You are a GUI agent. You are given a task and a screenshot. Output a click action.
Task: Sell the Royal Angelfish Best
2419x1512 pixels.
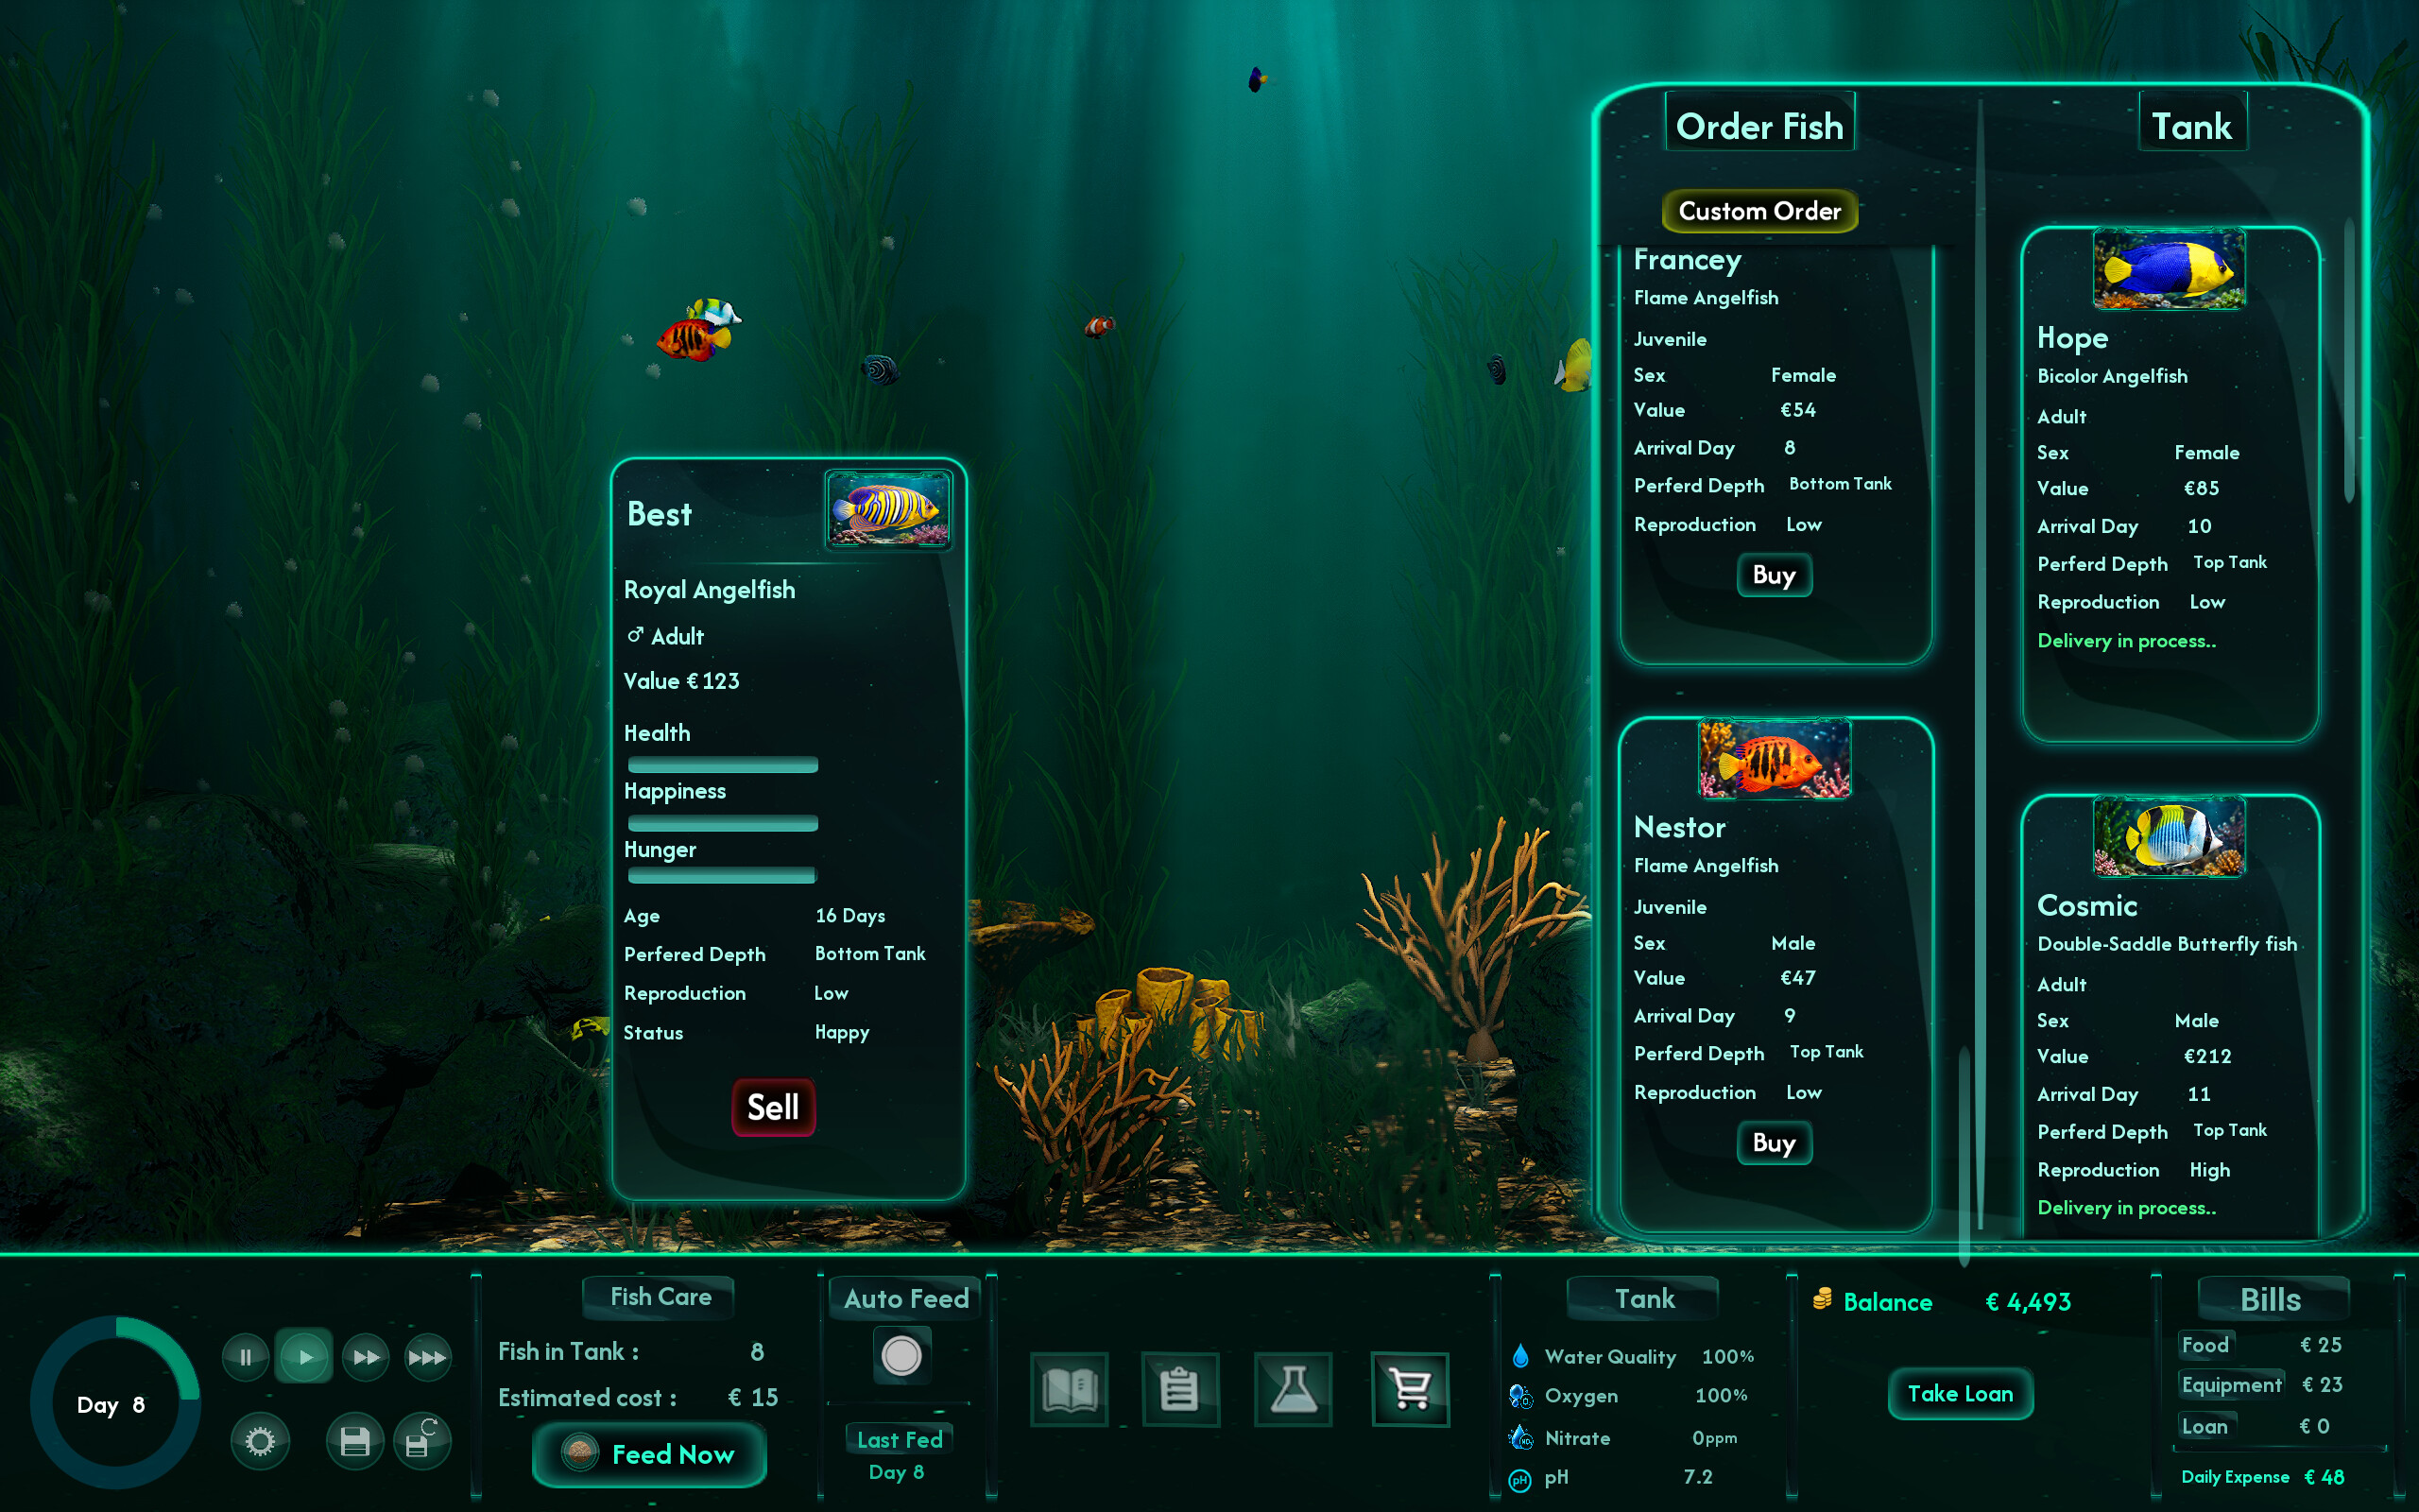[774, 1107]
